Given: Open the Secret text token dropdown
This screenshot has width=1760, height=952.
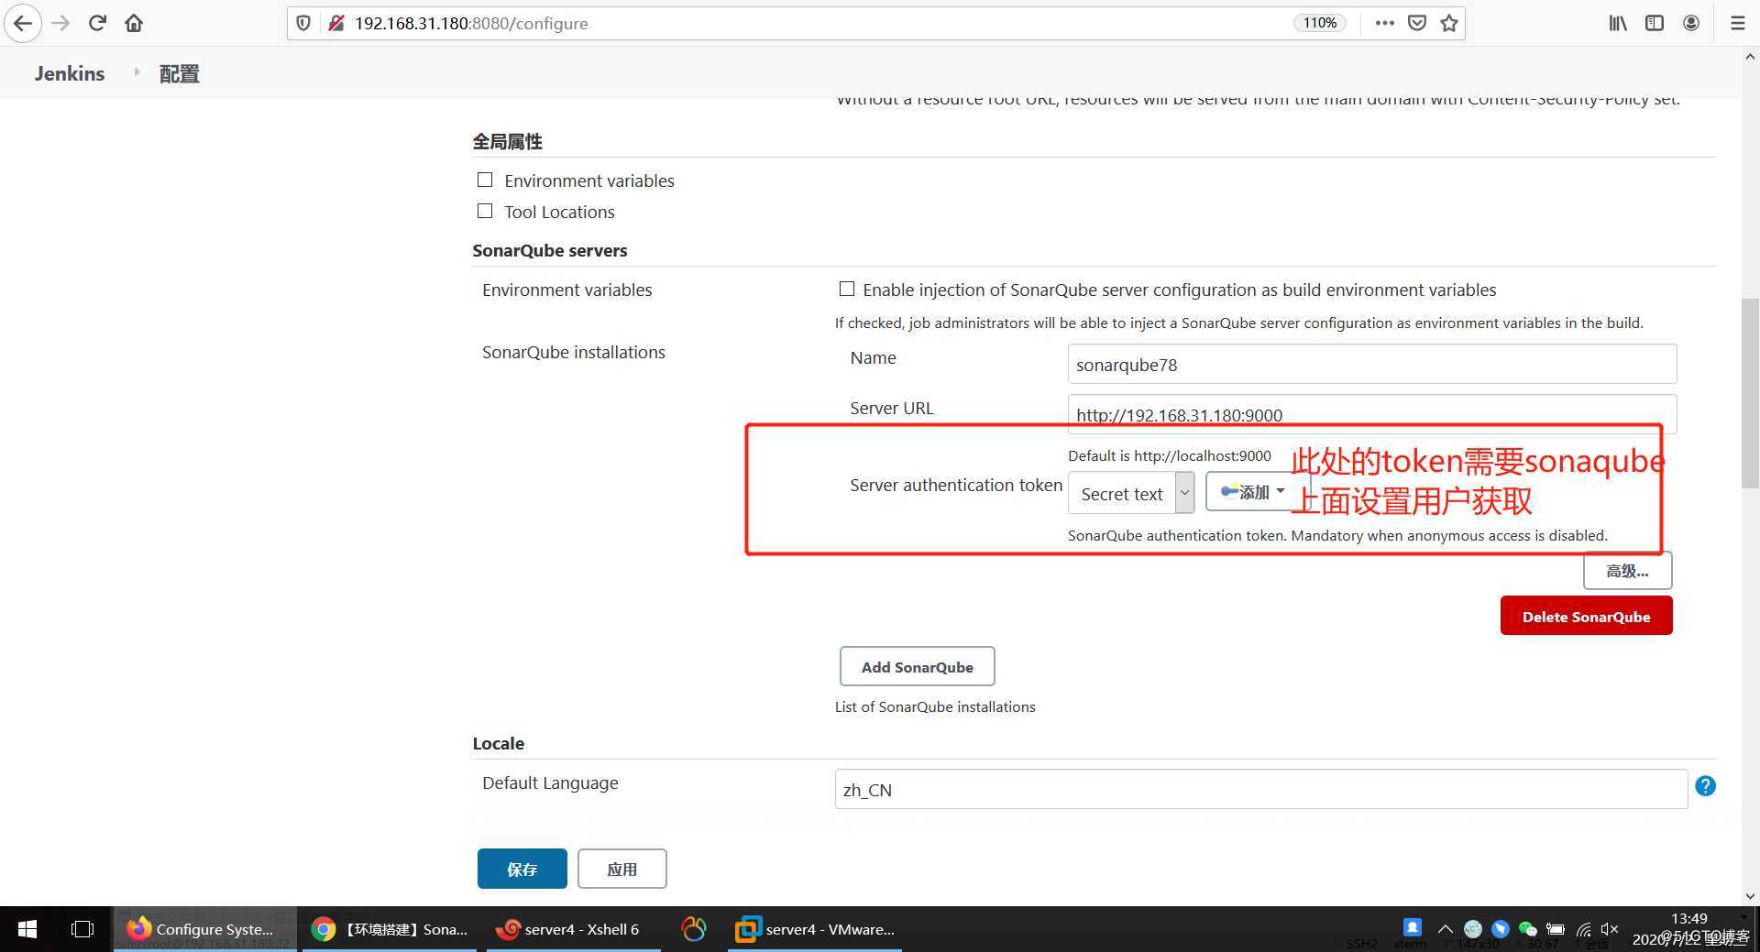Looking at the screenshot, I should [x=1131, y=493].
